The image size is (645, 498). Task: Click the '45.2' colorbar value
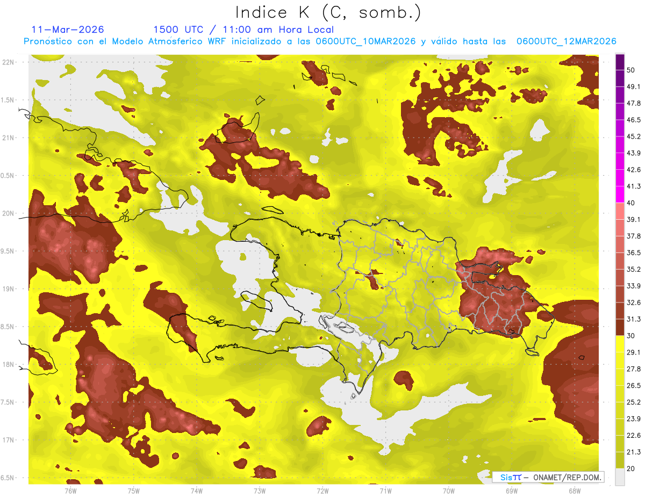click(634, 136)
